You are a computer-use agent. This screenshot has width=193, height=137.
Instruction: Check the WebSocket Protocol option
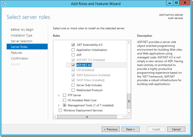[73, 90]
